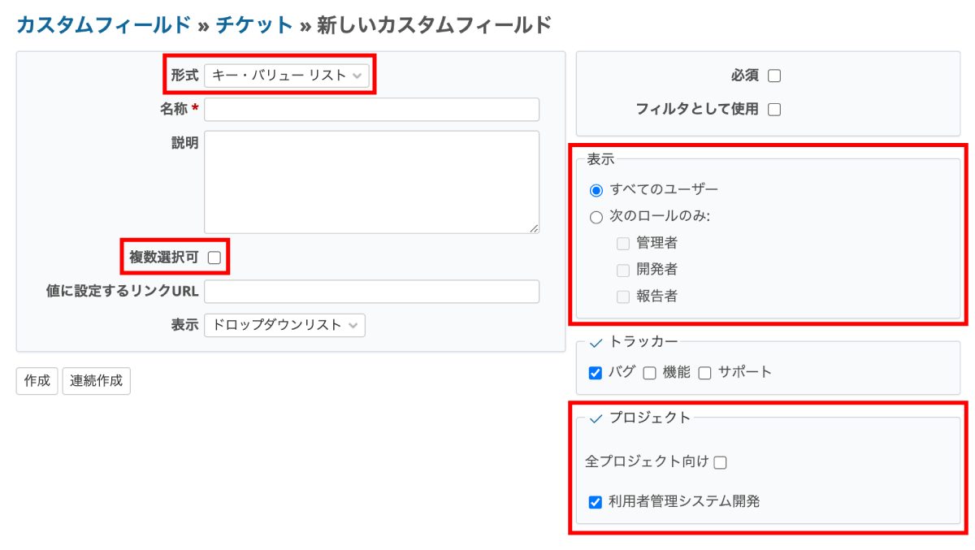The width and height of the screenshot is (975, 550).
Task: Click the 作成 button
Action: [x=37, y=381]
